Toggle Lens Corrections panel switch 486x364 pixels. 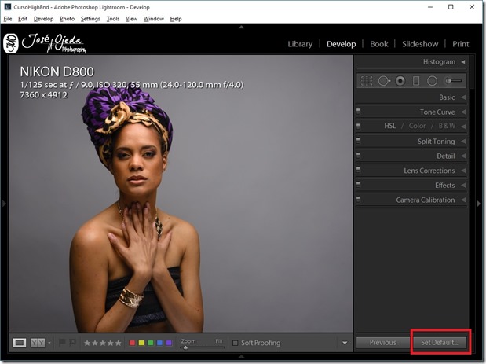pos(358,170)
